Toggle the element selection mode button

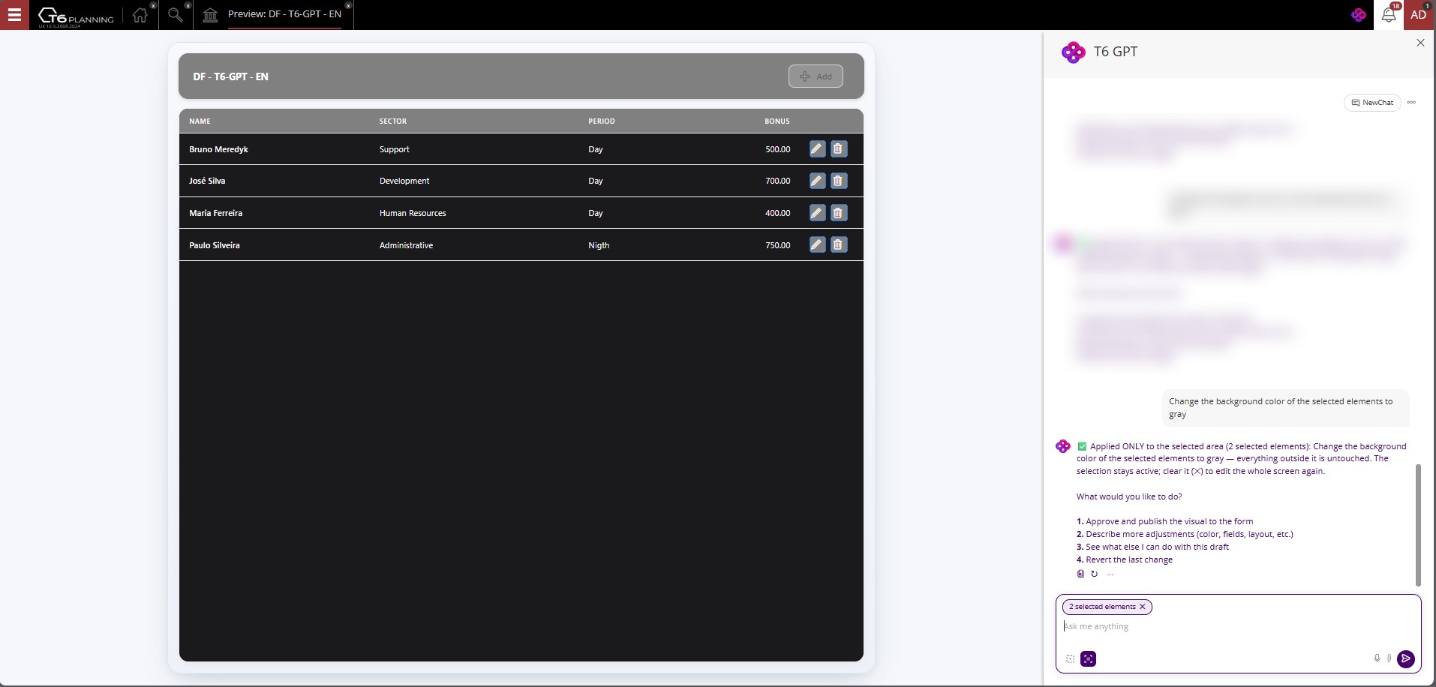click(1088, 658)
